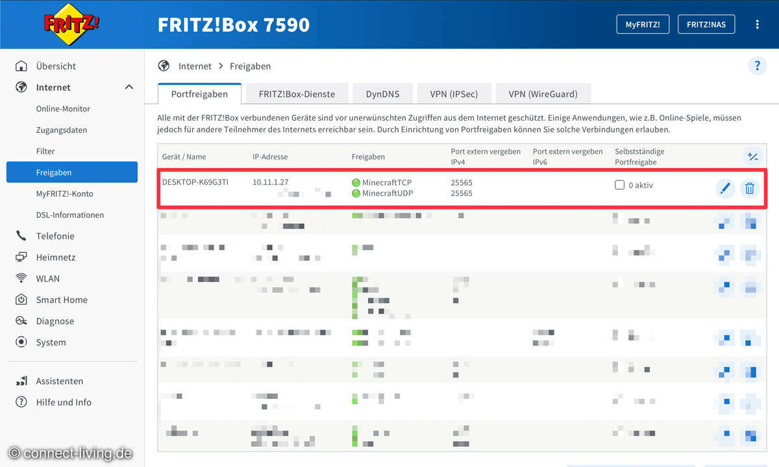Click the Assistenten icon
The height and width of the screenshot is (467, 779).
tap(21, 381)
